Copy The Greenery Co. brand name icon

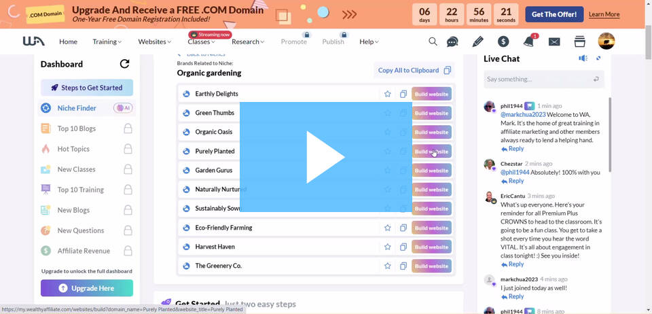coord(403,266)
